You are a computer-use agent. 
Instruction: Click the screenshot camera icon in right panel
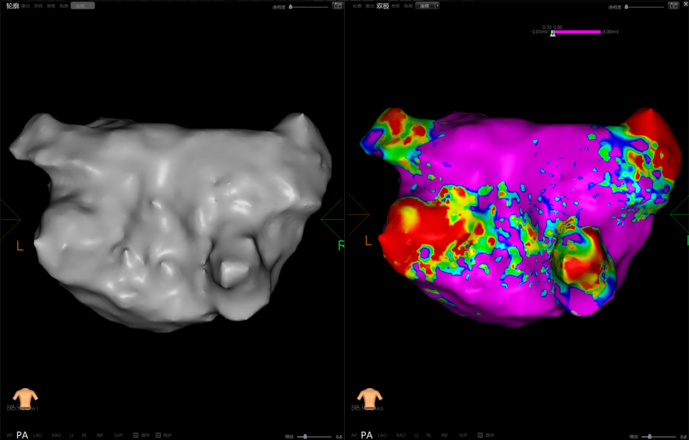point(674,6)
